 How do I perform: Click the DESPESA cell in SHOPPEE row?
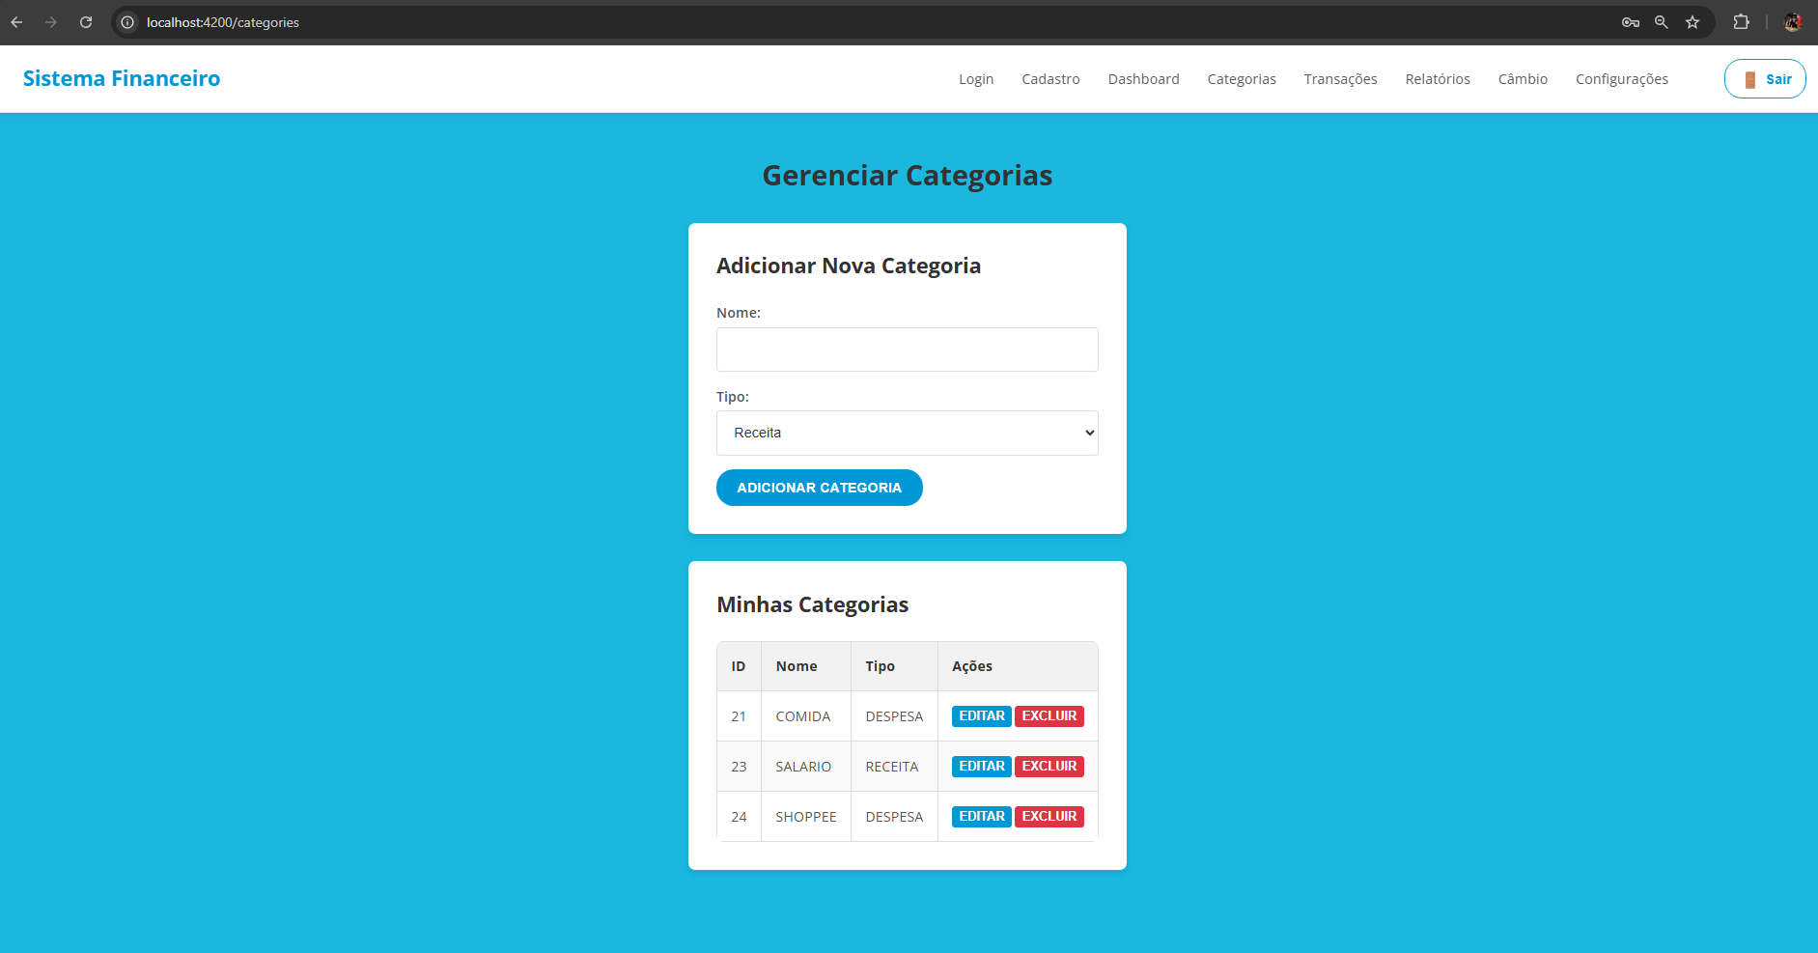(894, 817)
